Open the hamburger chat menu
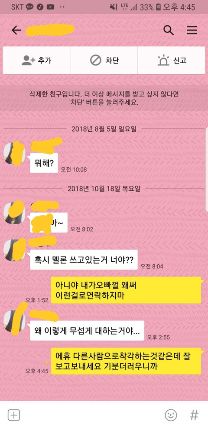The height and width of the screenshot is (429, 208). tap(192, 30)
